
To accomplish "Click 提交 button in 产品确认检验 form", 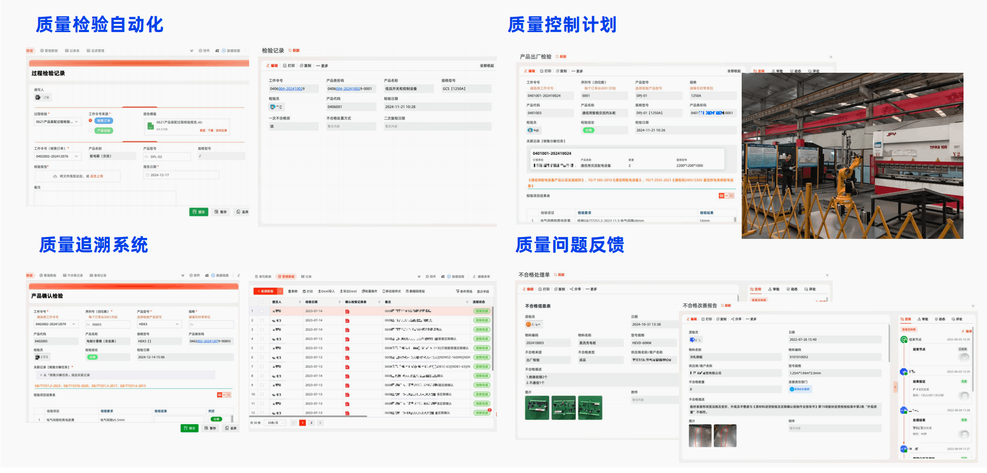I will click(189, 428).
